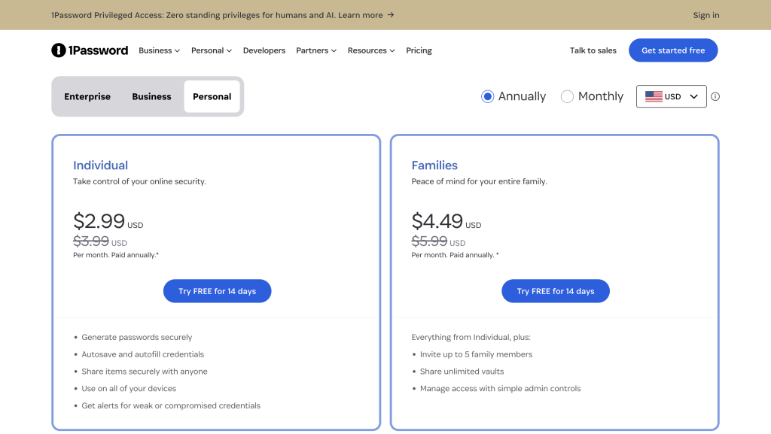The width and height of the screenshot is (771, 434).
Task: Open the Developers page
Action: point(264,50)
